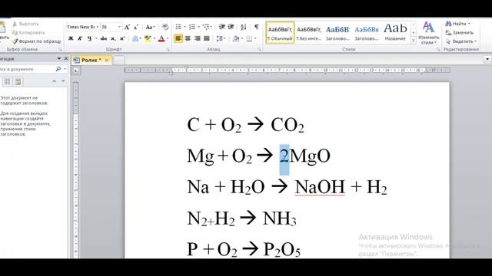Select Center paragraph alignment

(x=188, y=38)
